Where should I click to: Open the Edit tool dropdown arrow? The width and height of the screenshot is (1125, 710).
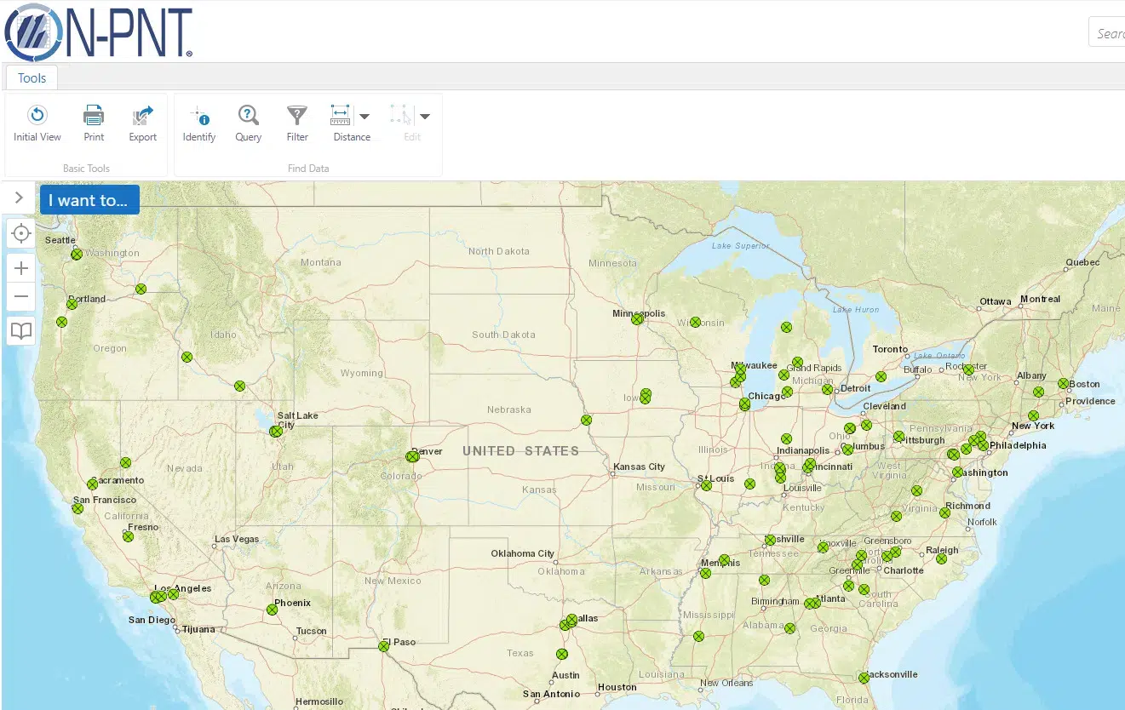(424, 116)
